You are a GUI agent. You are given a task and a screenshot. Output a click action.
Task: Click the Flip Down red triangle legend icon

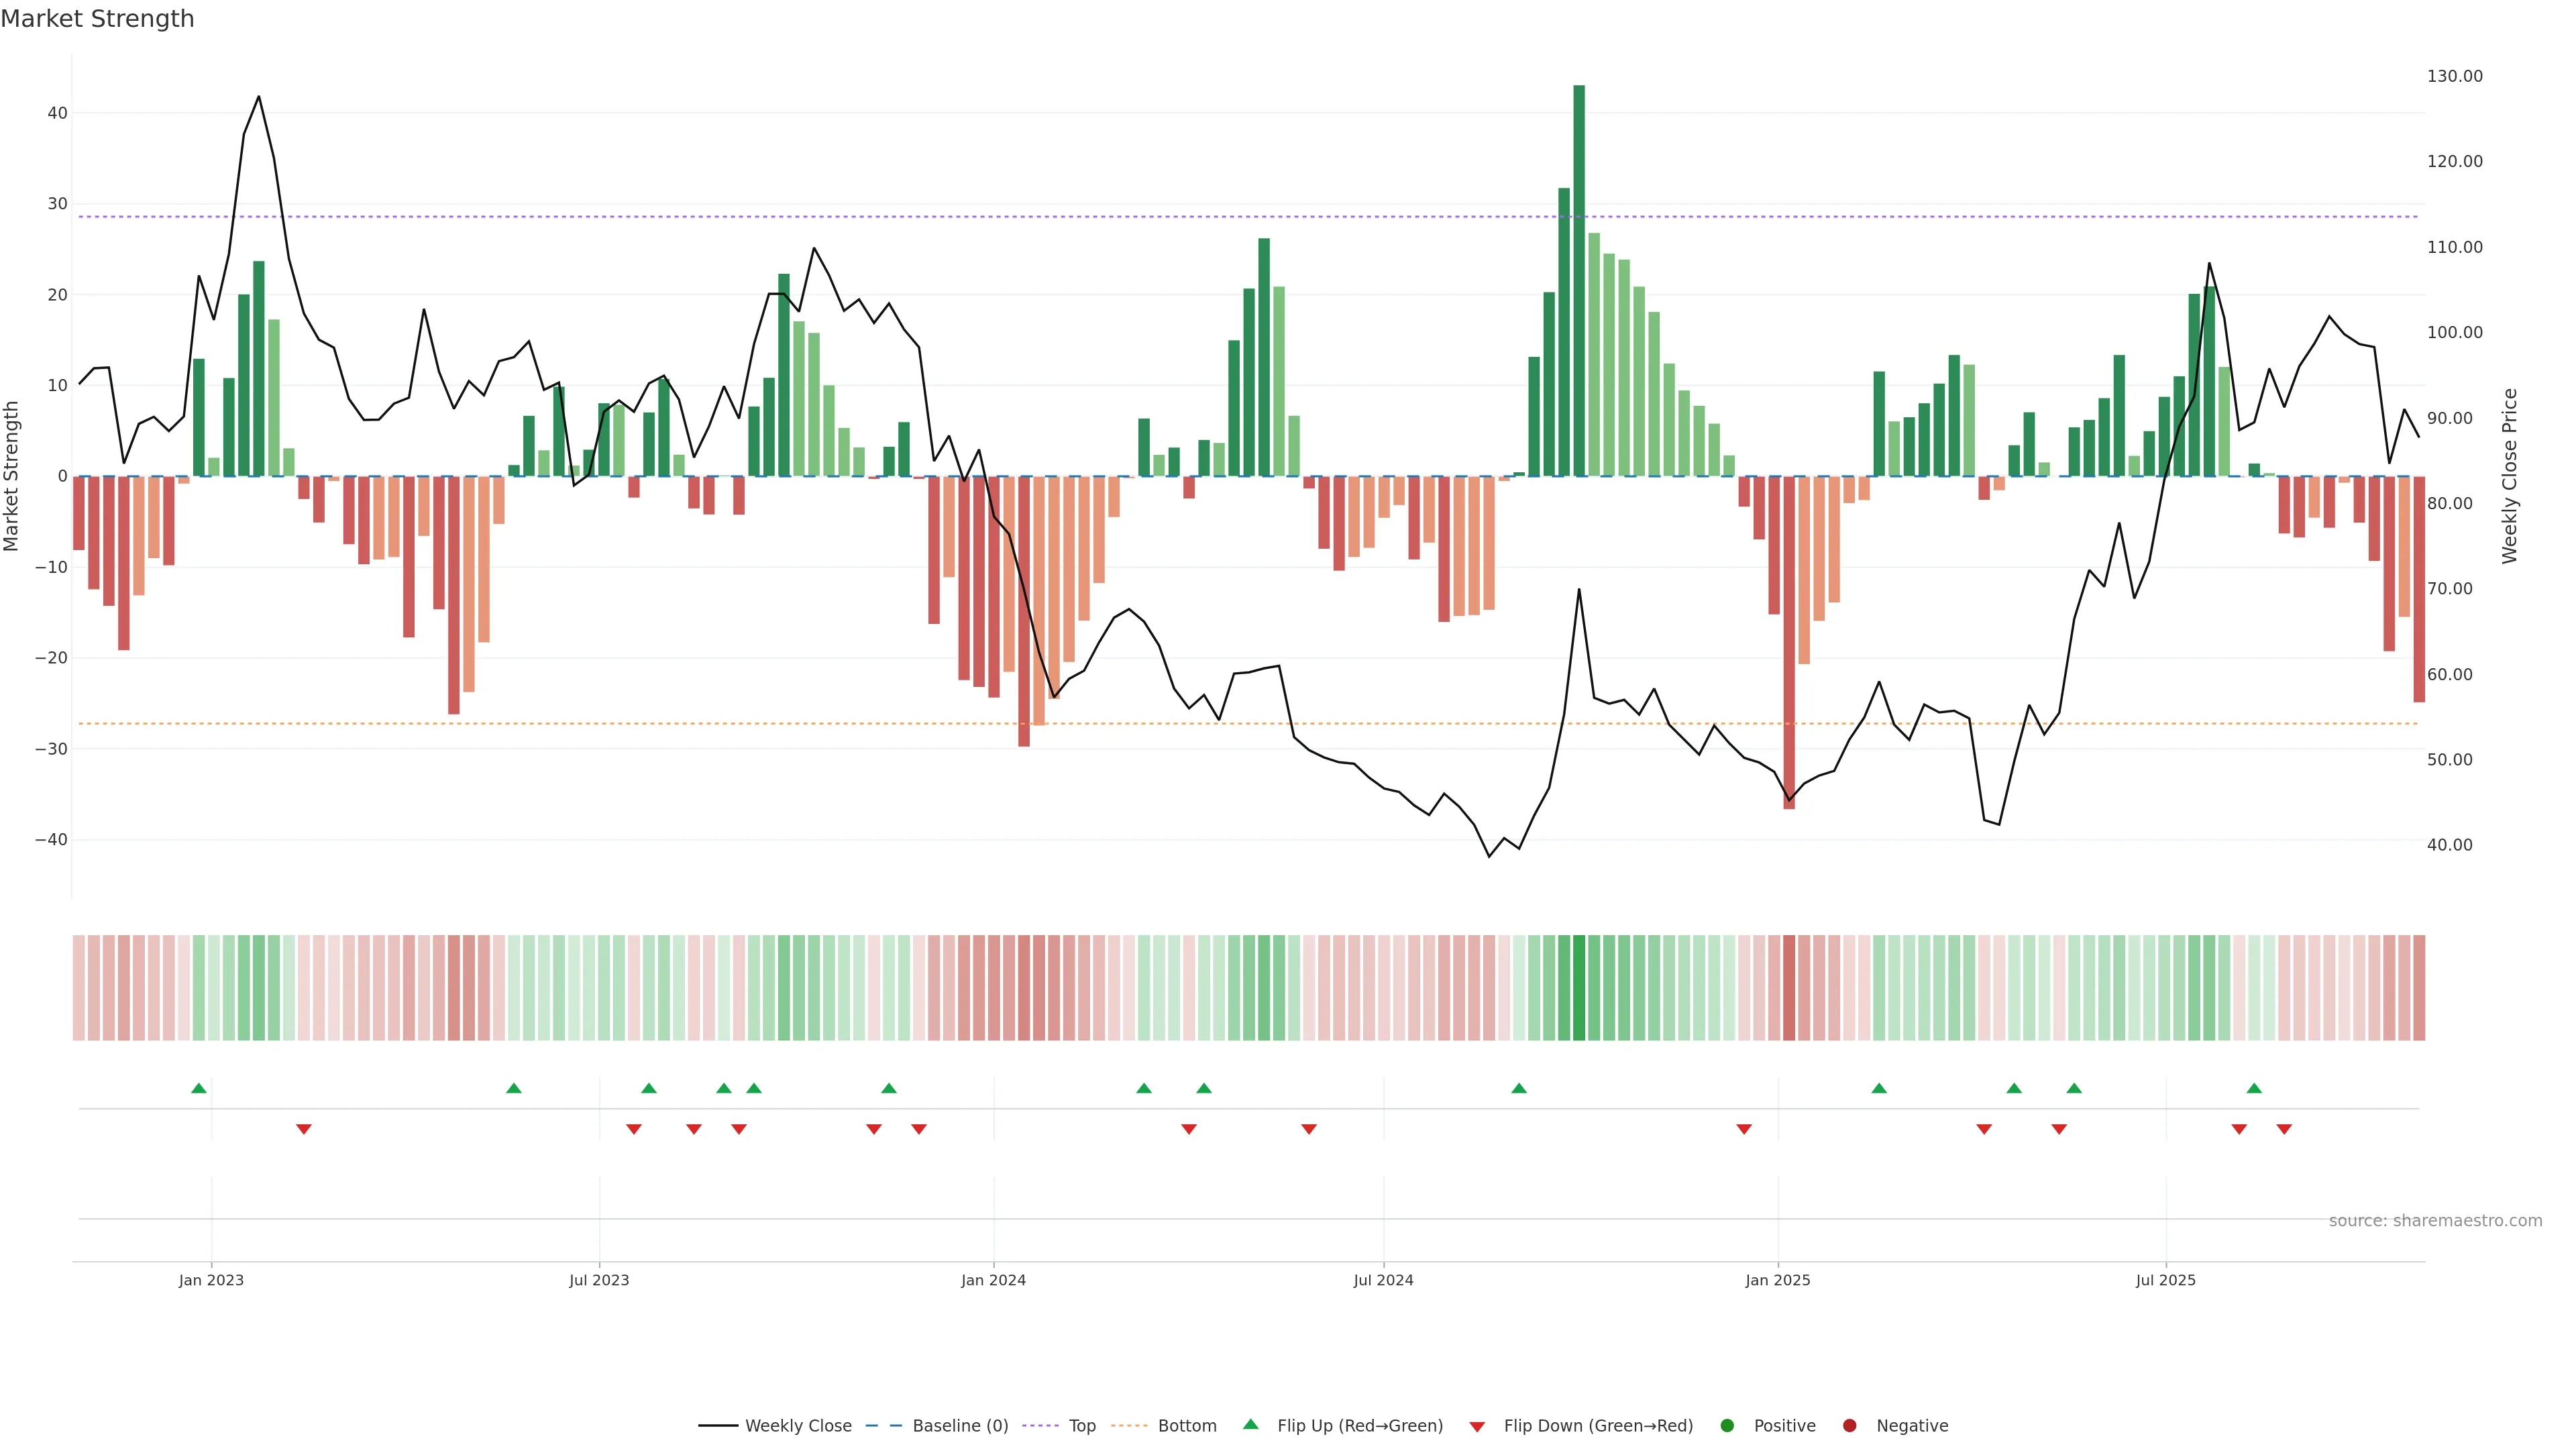(1477, 1427)
